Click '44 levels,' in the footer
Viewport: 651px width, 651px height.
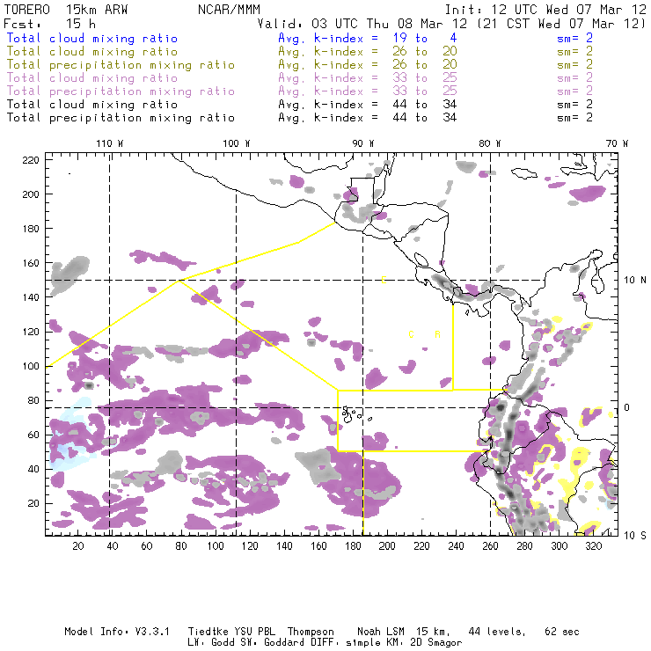tap(497, 632)
